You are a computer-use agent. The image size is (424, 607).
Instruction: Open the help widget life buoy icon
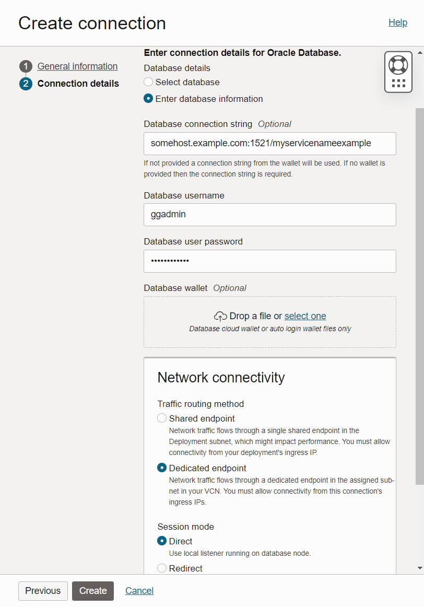tap(398, 65)
